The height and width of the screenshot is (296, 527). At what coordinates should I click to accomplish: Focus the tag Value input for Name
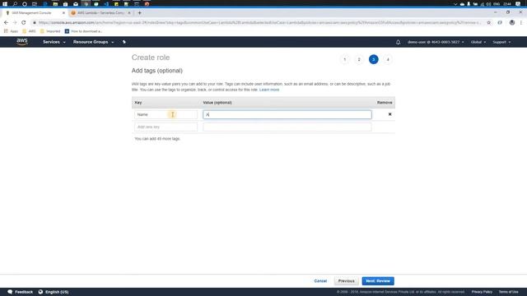(287, 114)
